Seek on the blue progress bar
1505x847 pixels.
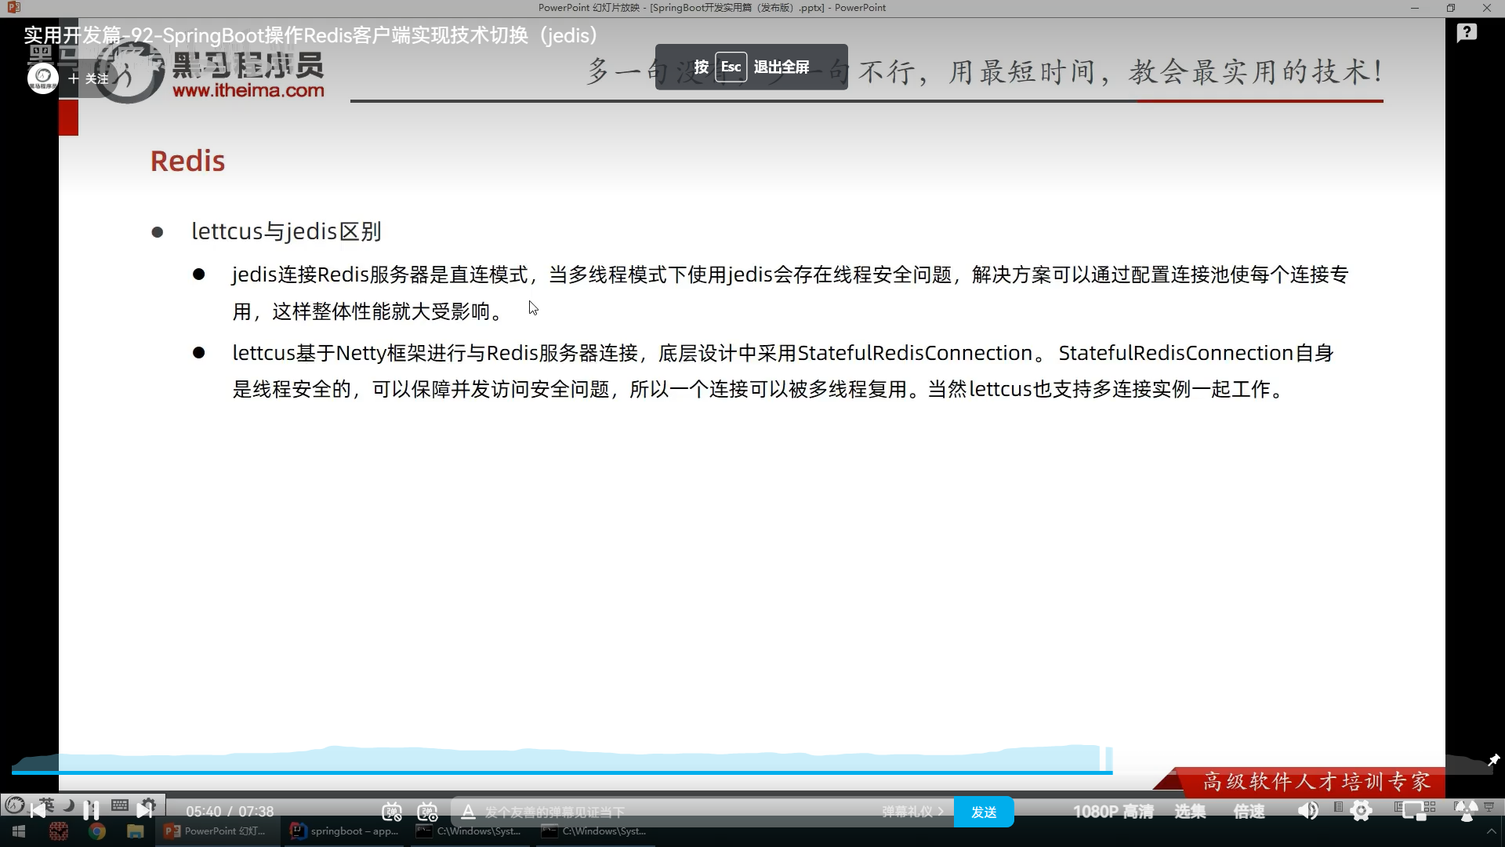pyautogui.click(x=549, y=772)
